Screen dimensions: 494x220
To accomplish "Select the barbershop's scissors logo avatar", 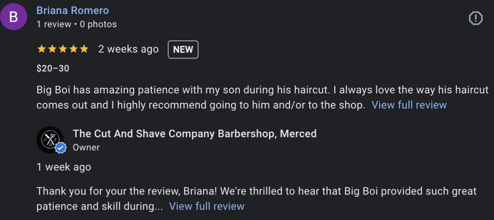I will point(50,140).
